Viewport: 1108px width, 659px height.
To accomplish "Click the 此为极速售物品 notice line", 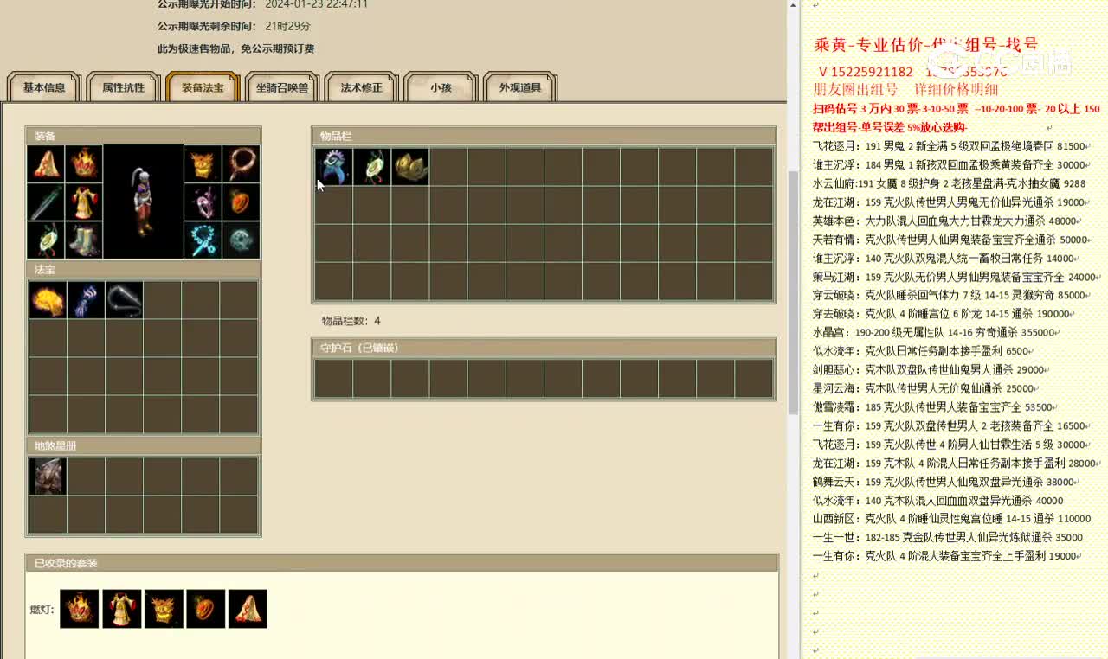I will click(235, 49).
